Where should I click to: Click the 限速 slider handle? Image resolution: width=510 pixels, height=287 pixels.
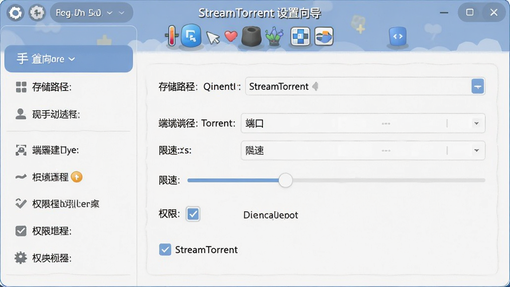tap(285, 180)
